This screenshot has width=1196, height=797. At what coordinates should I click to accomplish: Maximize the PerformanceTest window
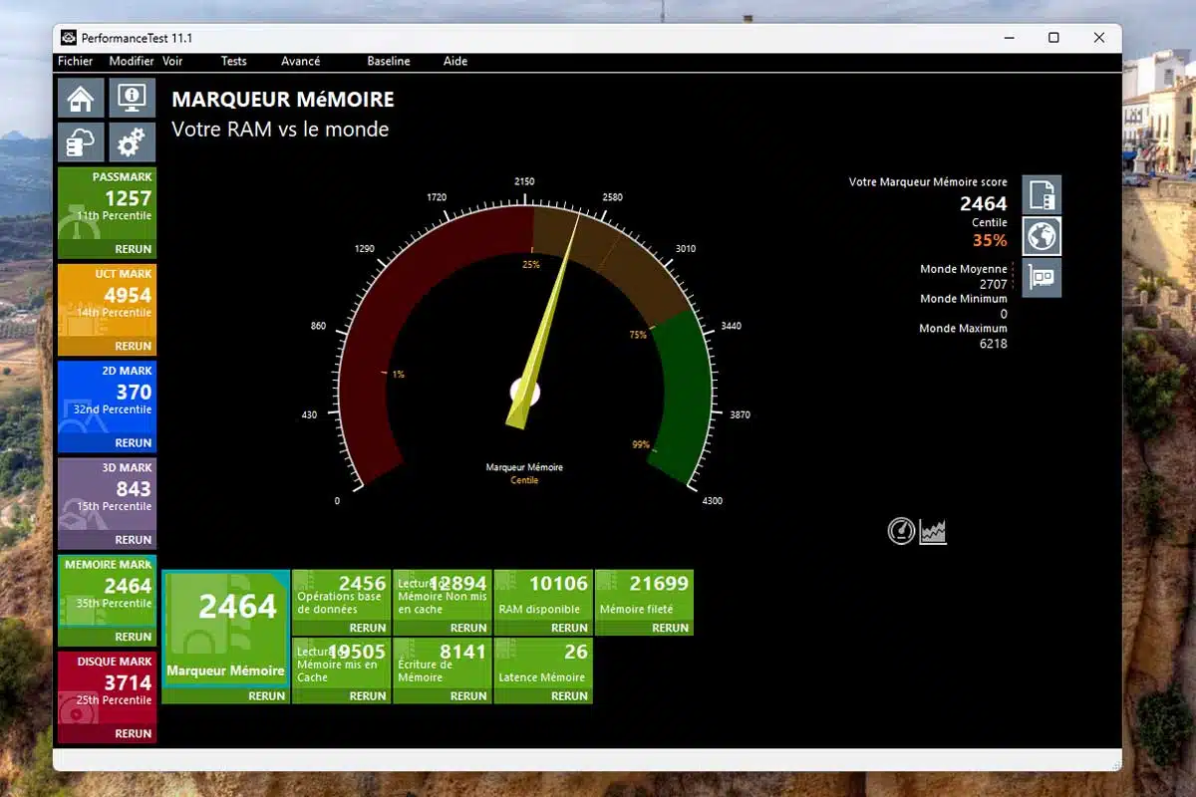[1053, 38]
